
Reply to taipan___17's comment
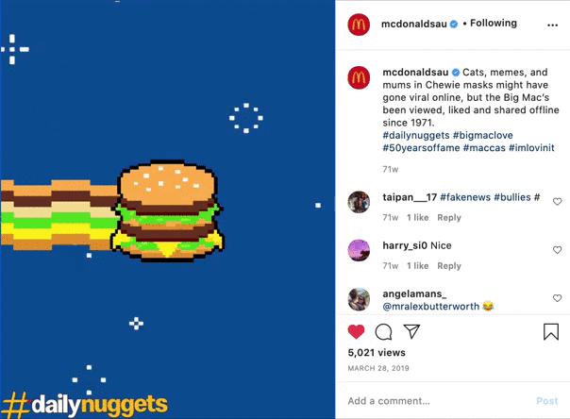point(449,218)
